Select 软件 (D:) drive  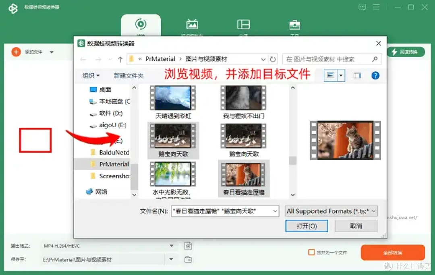point(106,113)
